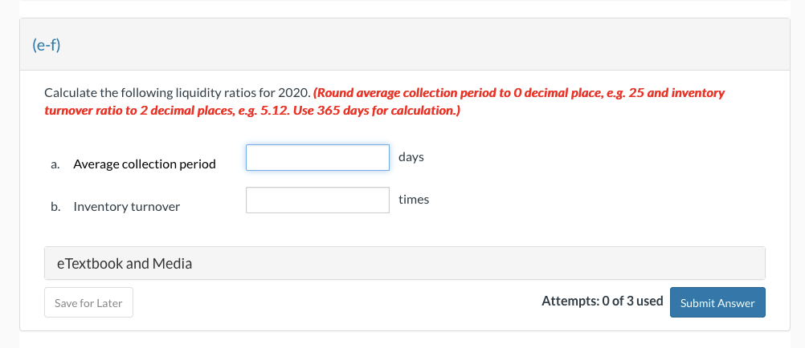Submit the answer with Submit Answer
The height and width of the screenshot is (348, 805).
[717, 303]
